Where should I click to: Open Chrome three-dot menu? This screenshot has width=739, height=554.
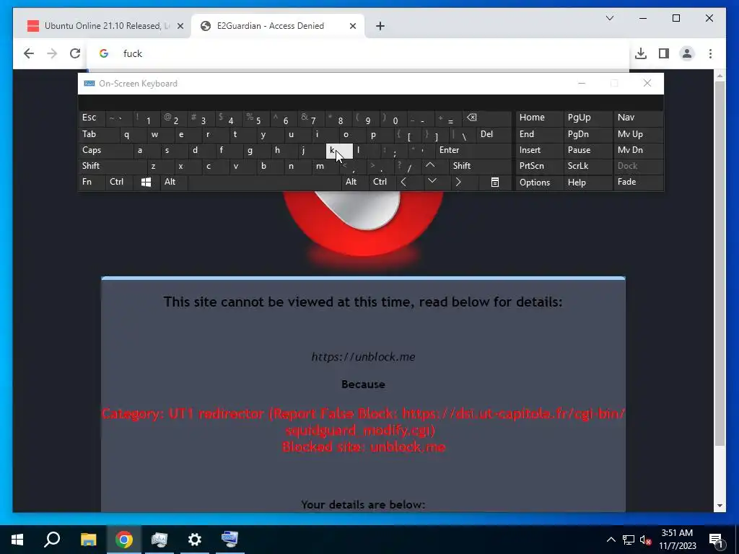point(710,53)
